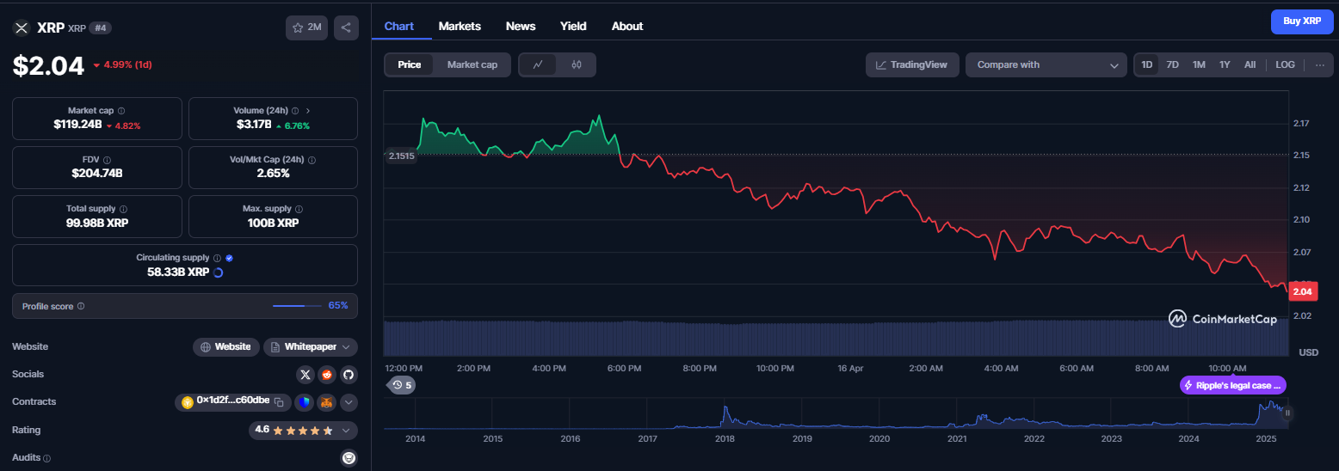Toggle LOG scale on chart
This screenshot has height=471, width=1339.
click(1285, 64)
